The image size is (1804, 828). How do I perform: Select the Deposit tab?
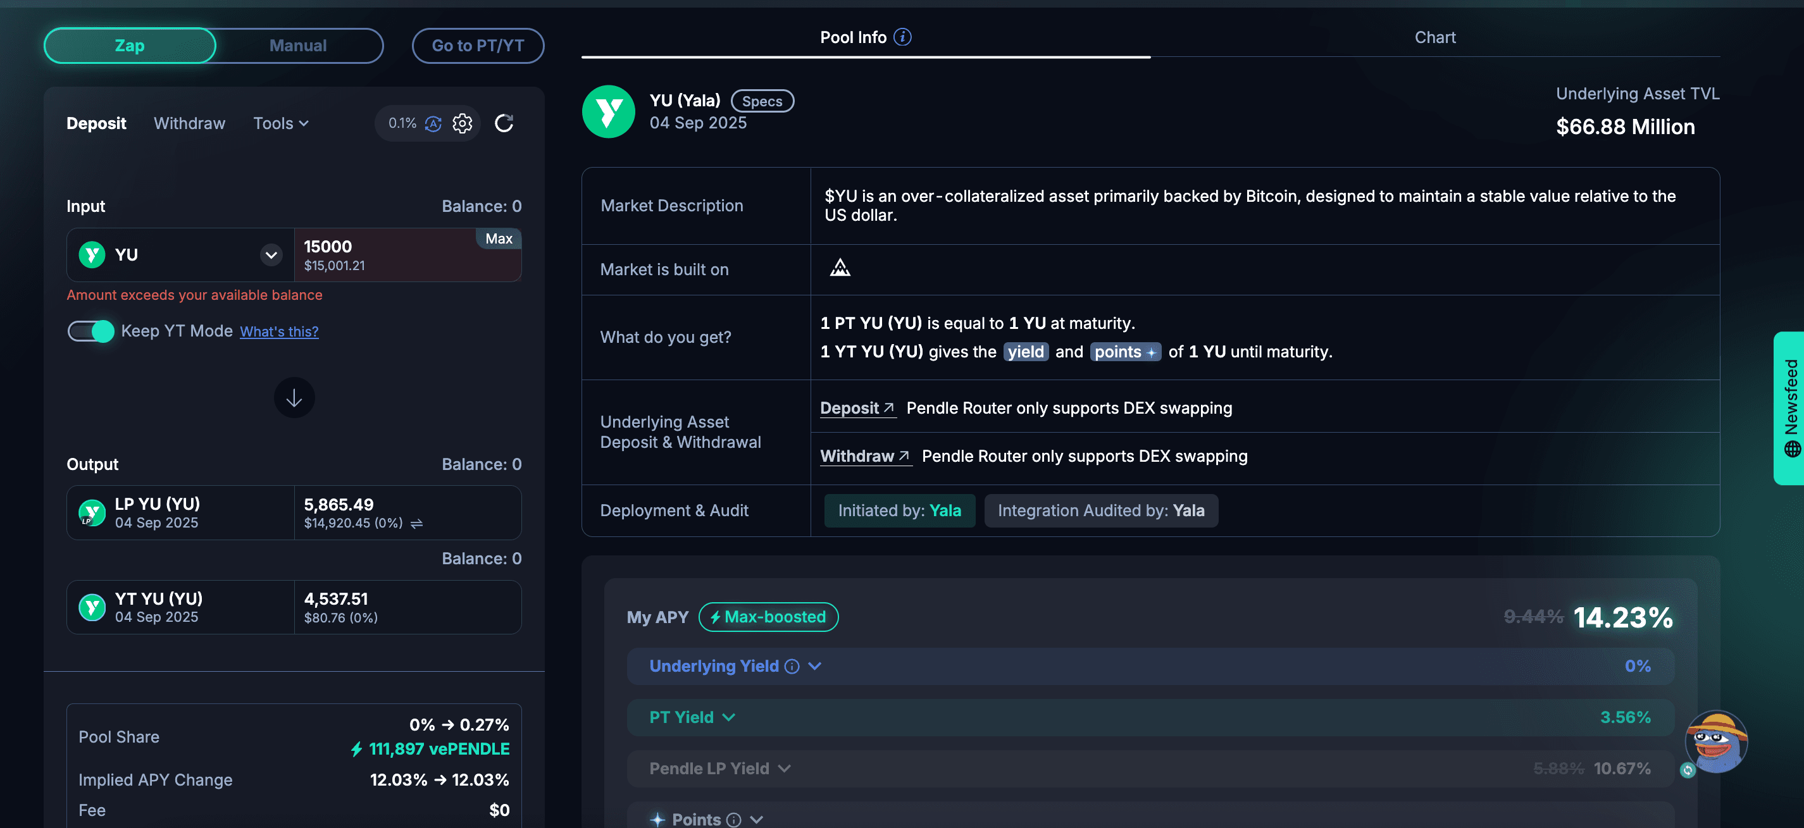tap(96, 123)
